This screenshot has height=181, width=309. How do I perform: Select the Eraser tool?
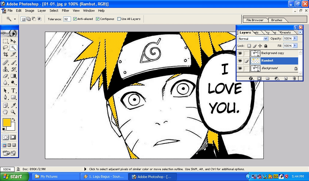(x=5, y=76)
